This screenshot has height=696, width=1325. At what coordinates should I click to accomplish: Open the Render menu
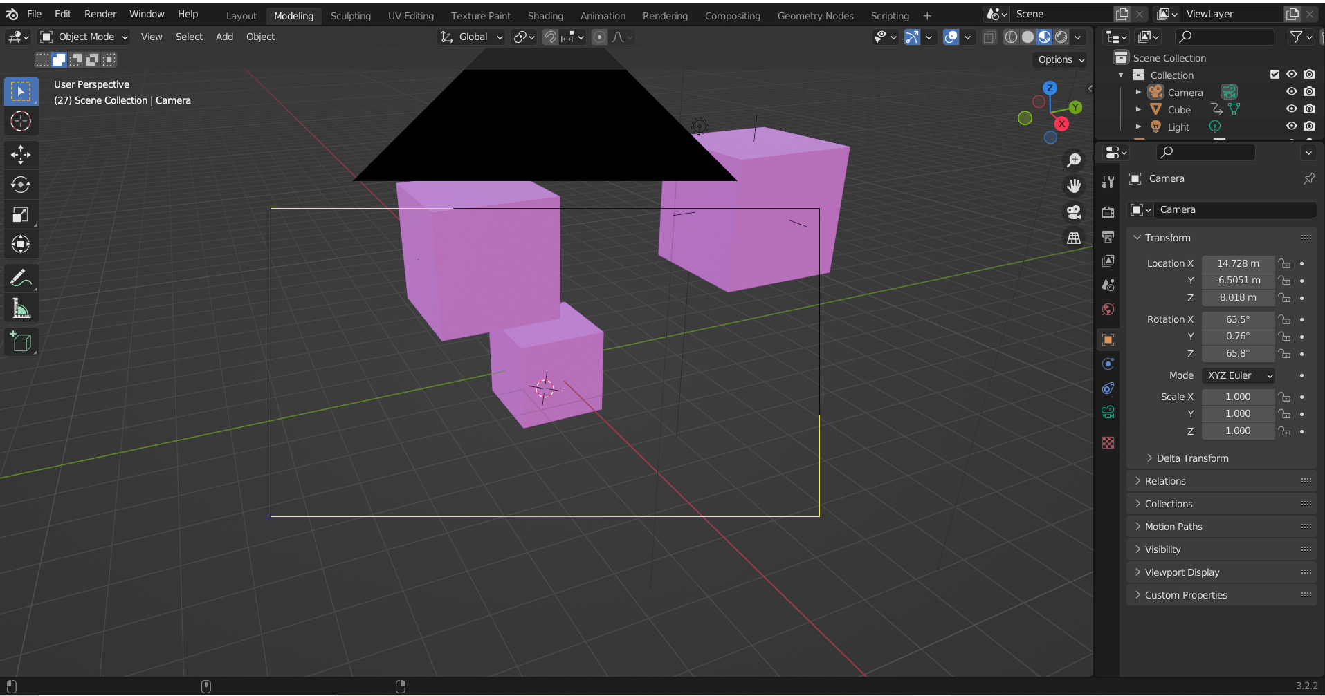point(100,14)
